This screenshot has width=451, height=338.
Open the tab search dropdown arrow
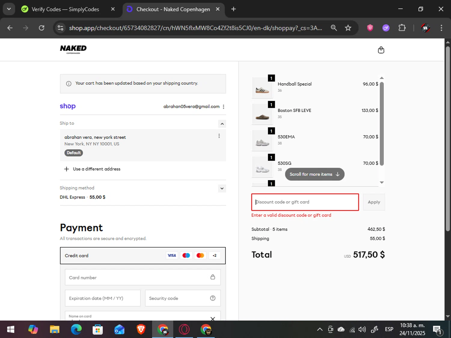(x=9, y=9)
